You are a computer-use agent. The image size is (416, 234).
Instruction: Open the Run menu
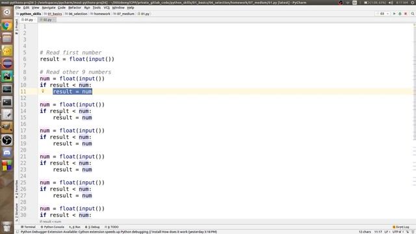point(87,8)
